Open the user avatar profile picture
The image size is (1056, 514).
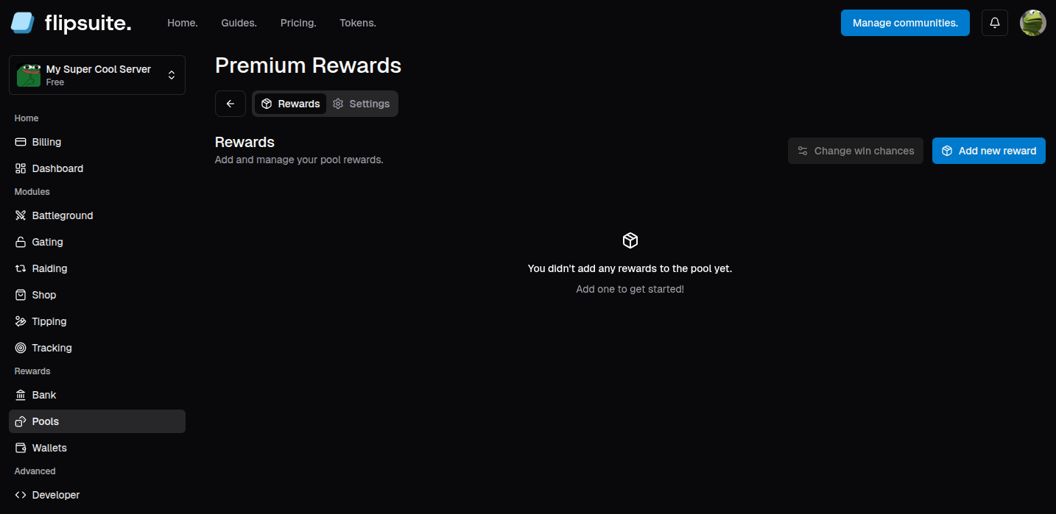(x=1033, y=23)
